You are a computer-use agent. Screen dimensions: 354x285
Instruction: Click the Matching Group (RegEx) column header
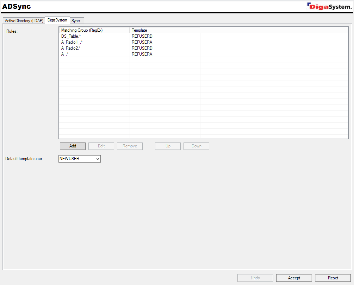tap(94, 30)
